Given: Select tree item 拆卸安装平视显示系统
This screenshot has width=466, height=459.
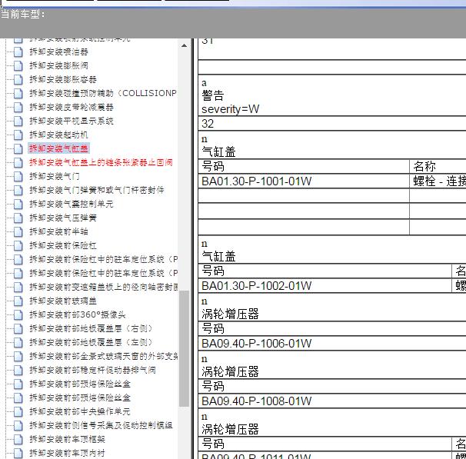Looking at the screenshot, I should (72, 121).
